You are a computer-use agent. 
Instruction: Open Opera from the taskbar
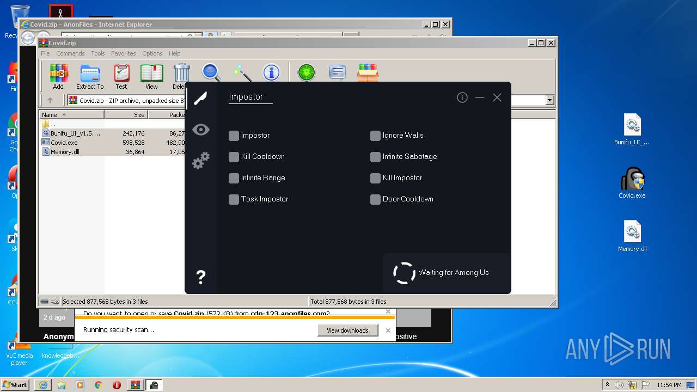tap(117, 385)
